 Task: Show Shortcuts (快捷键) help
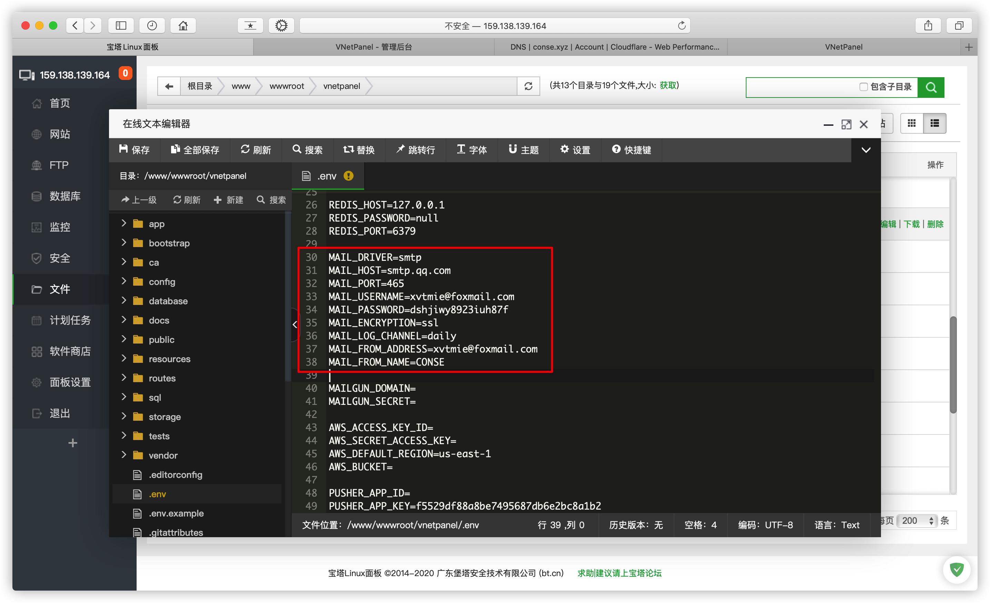632,150
